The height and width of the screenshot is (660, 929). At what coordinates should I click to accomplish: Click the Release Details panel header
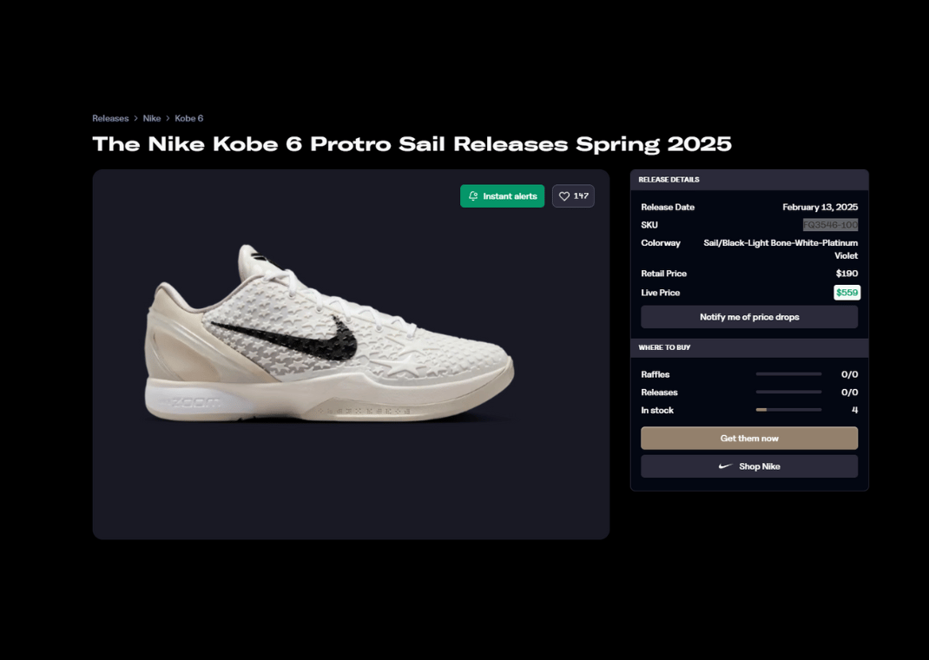coord(749,180)
